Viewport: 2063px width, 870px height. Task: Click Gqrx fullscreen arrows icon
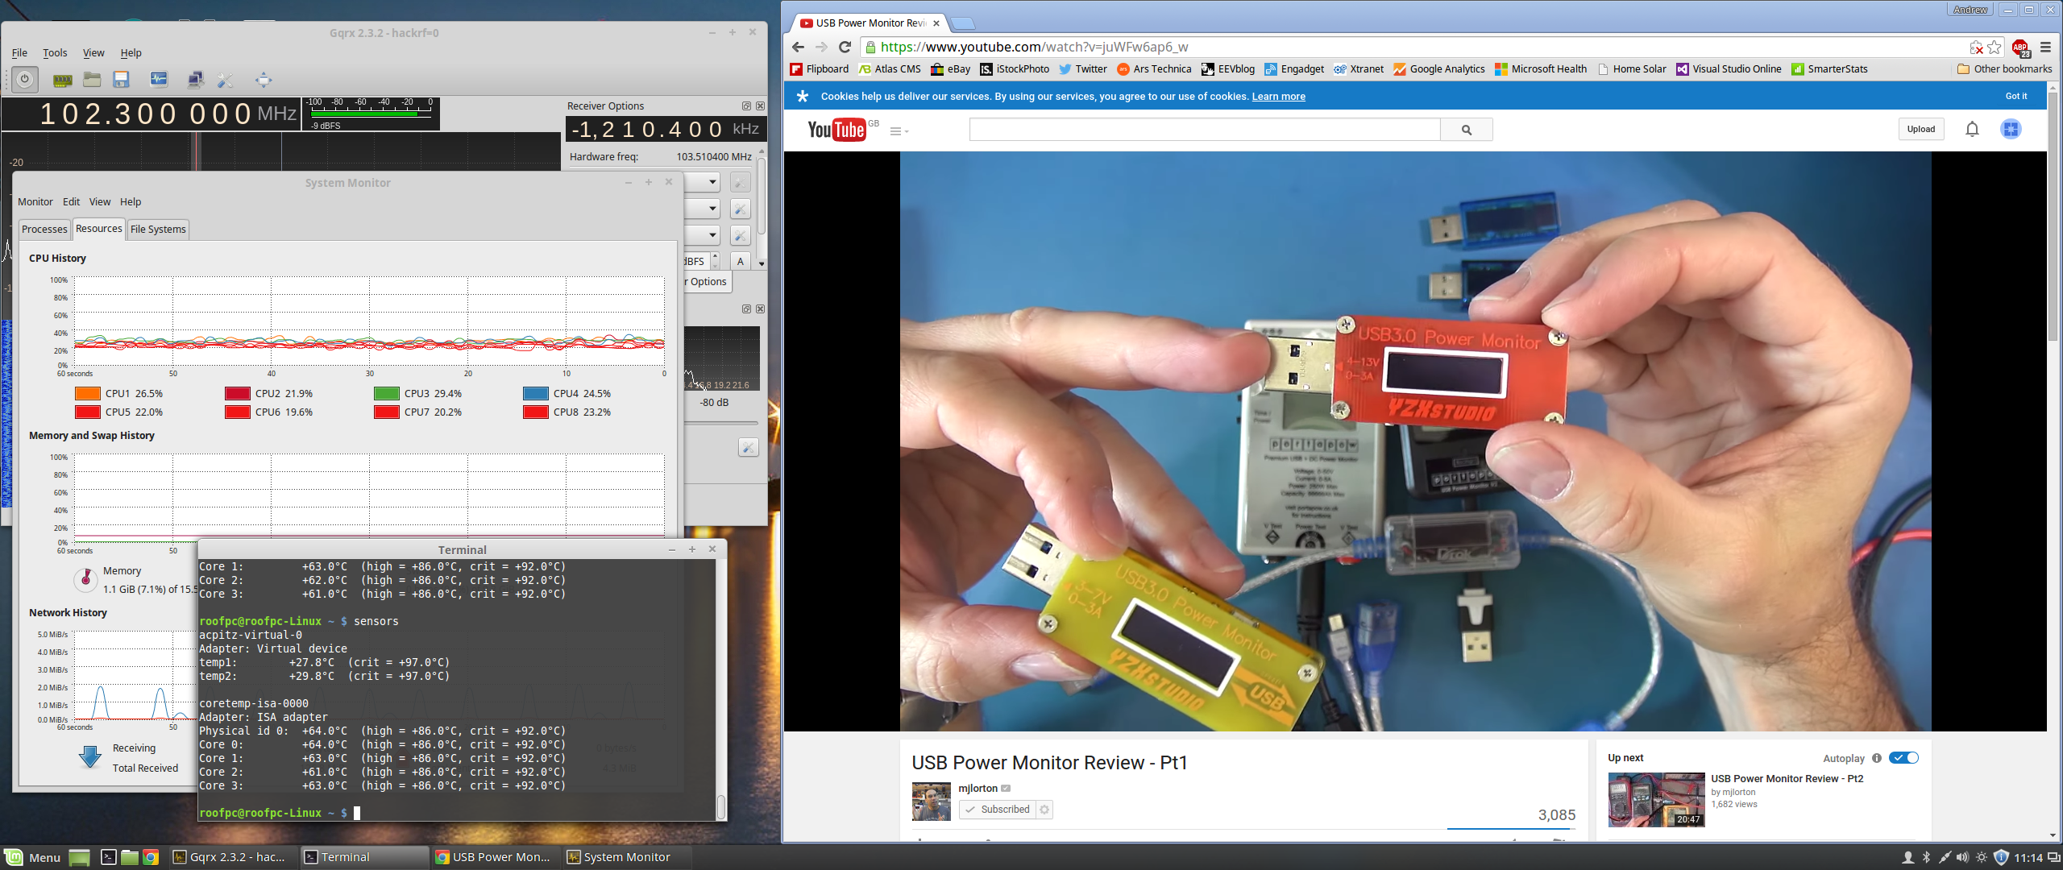[x=264, y=80]
